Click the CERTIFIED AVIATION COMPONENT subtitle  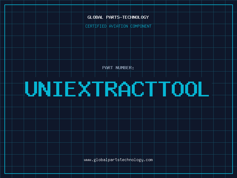tap(118, 26)
